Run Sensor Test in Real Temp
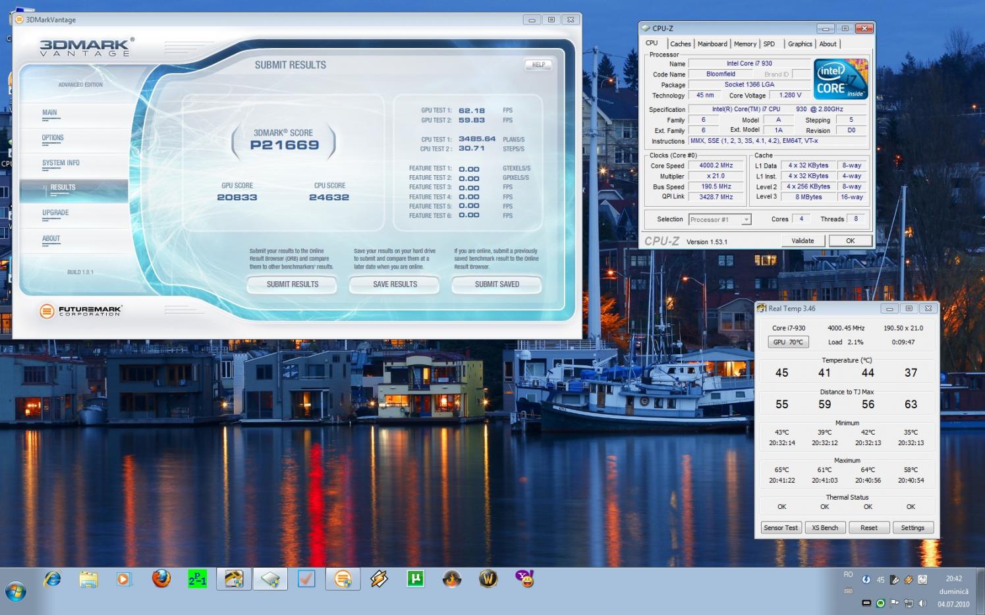985x615 pixels. coord(781,528)
